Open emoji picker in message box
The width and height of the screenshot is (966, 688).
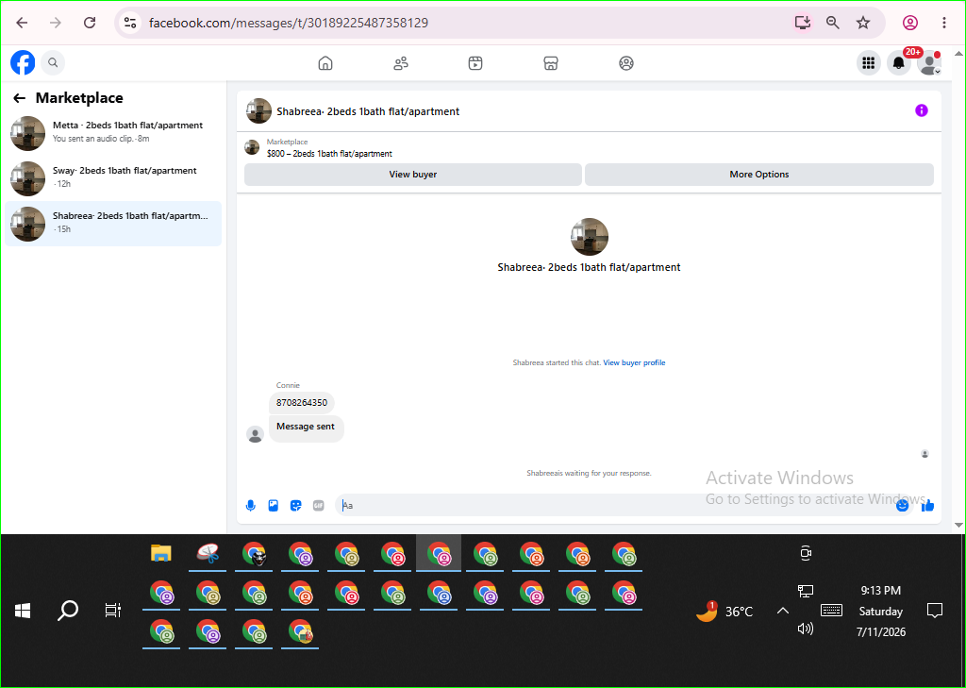tap(903, 506)
